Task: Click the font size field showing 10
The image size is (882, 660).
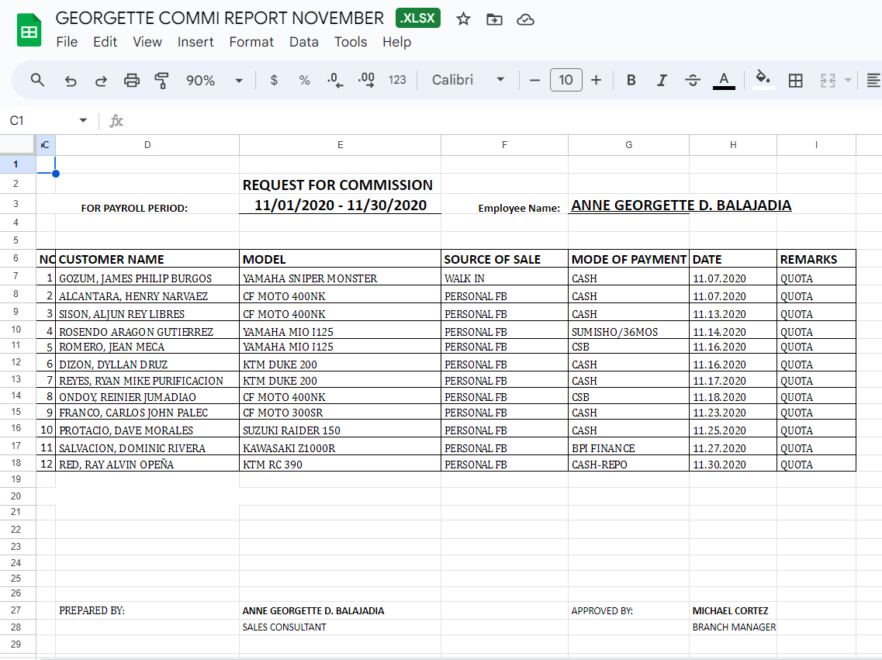Action: tap(566, 80)
